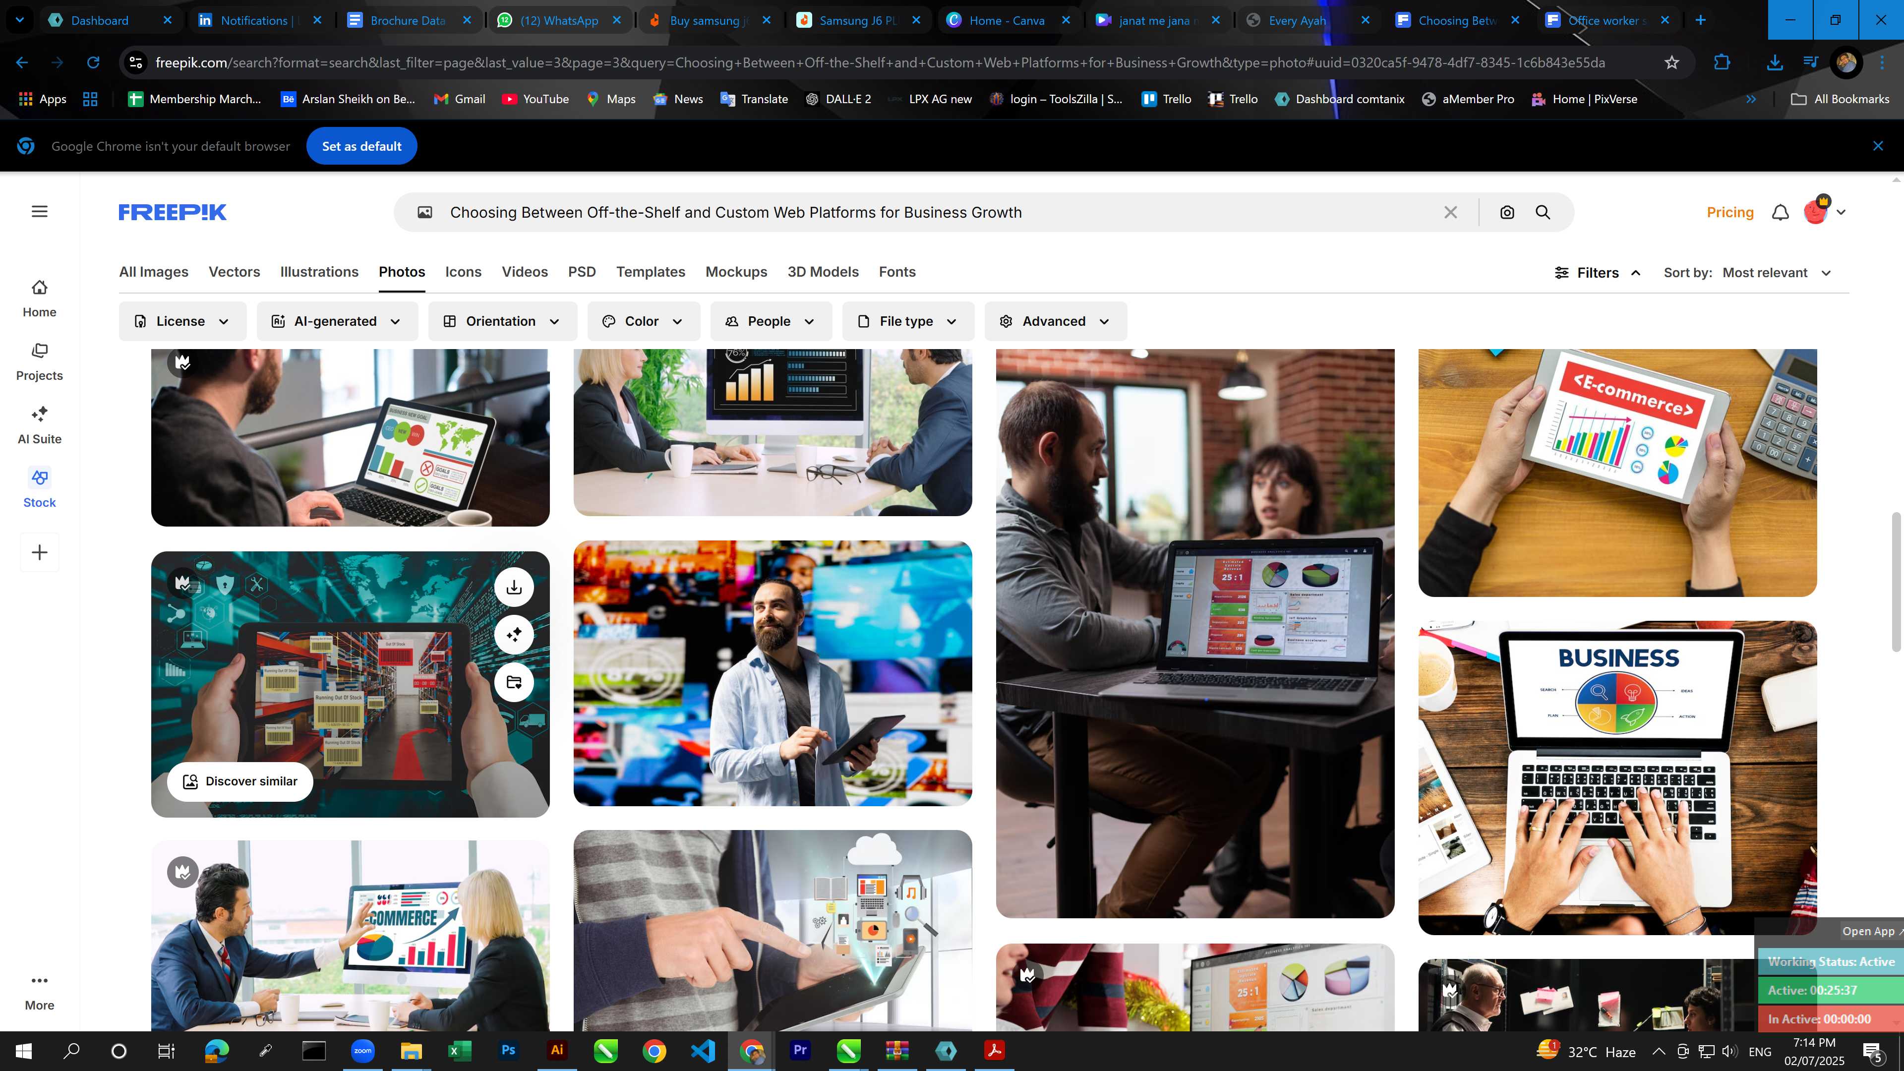Open Illustrator from the taskbar
The width and height of the screenshot is (1904, 1071).
(x=556, y=1050)
